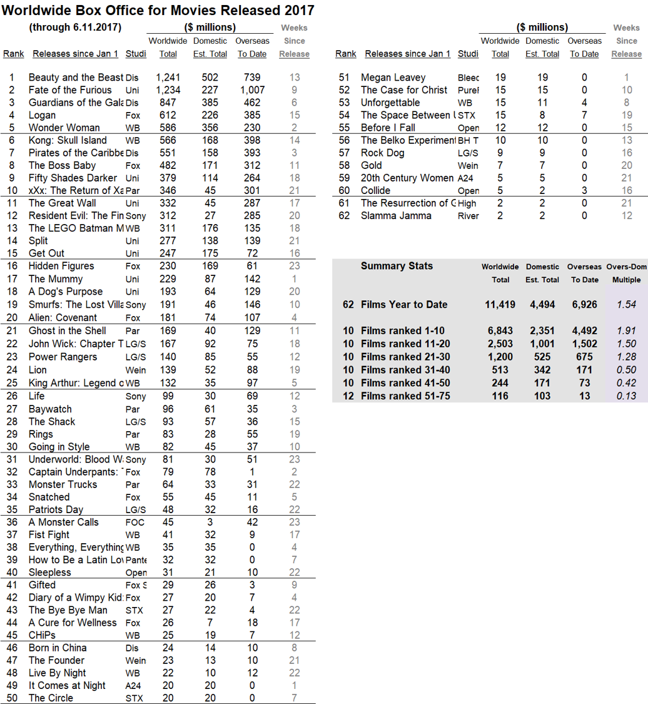The image size is (648, 704).
Task: Select the "Overs-Dom" column header
Action: point(627,267)
